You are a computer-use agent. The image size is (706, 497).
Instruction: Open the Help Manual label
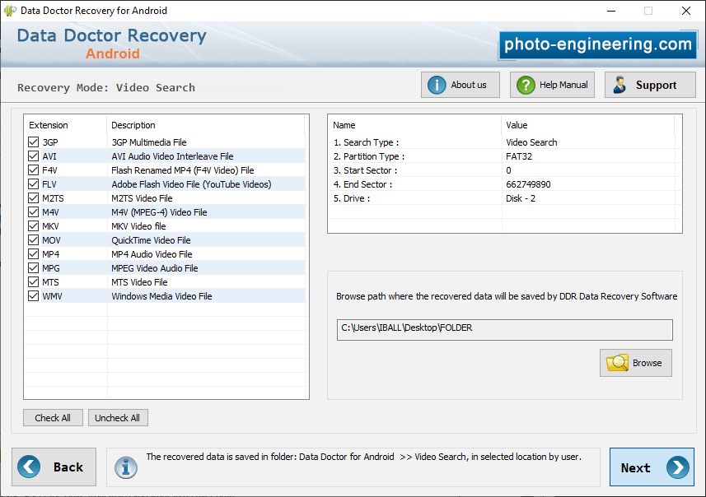point(563,85)
